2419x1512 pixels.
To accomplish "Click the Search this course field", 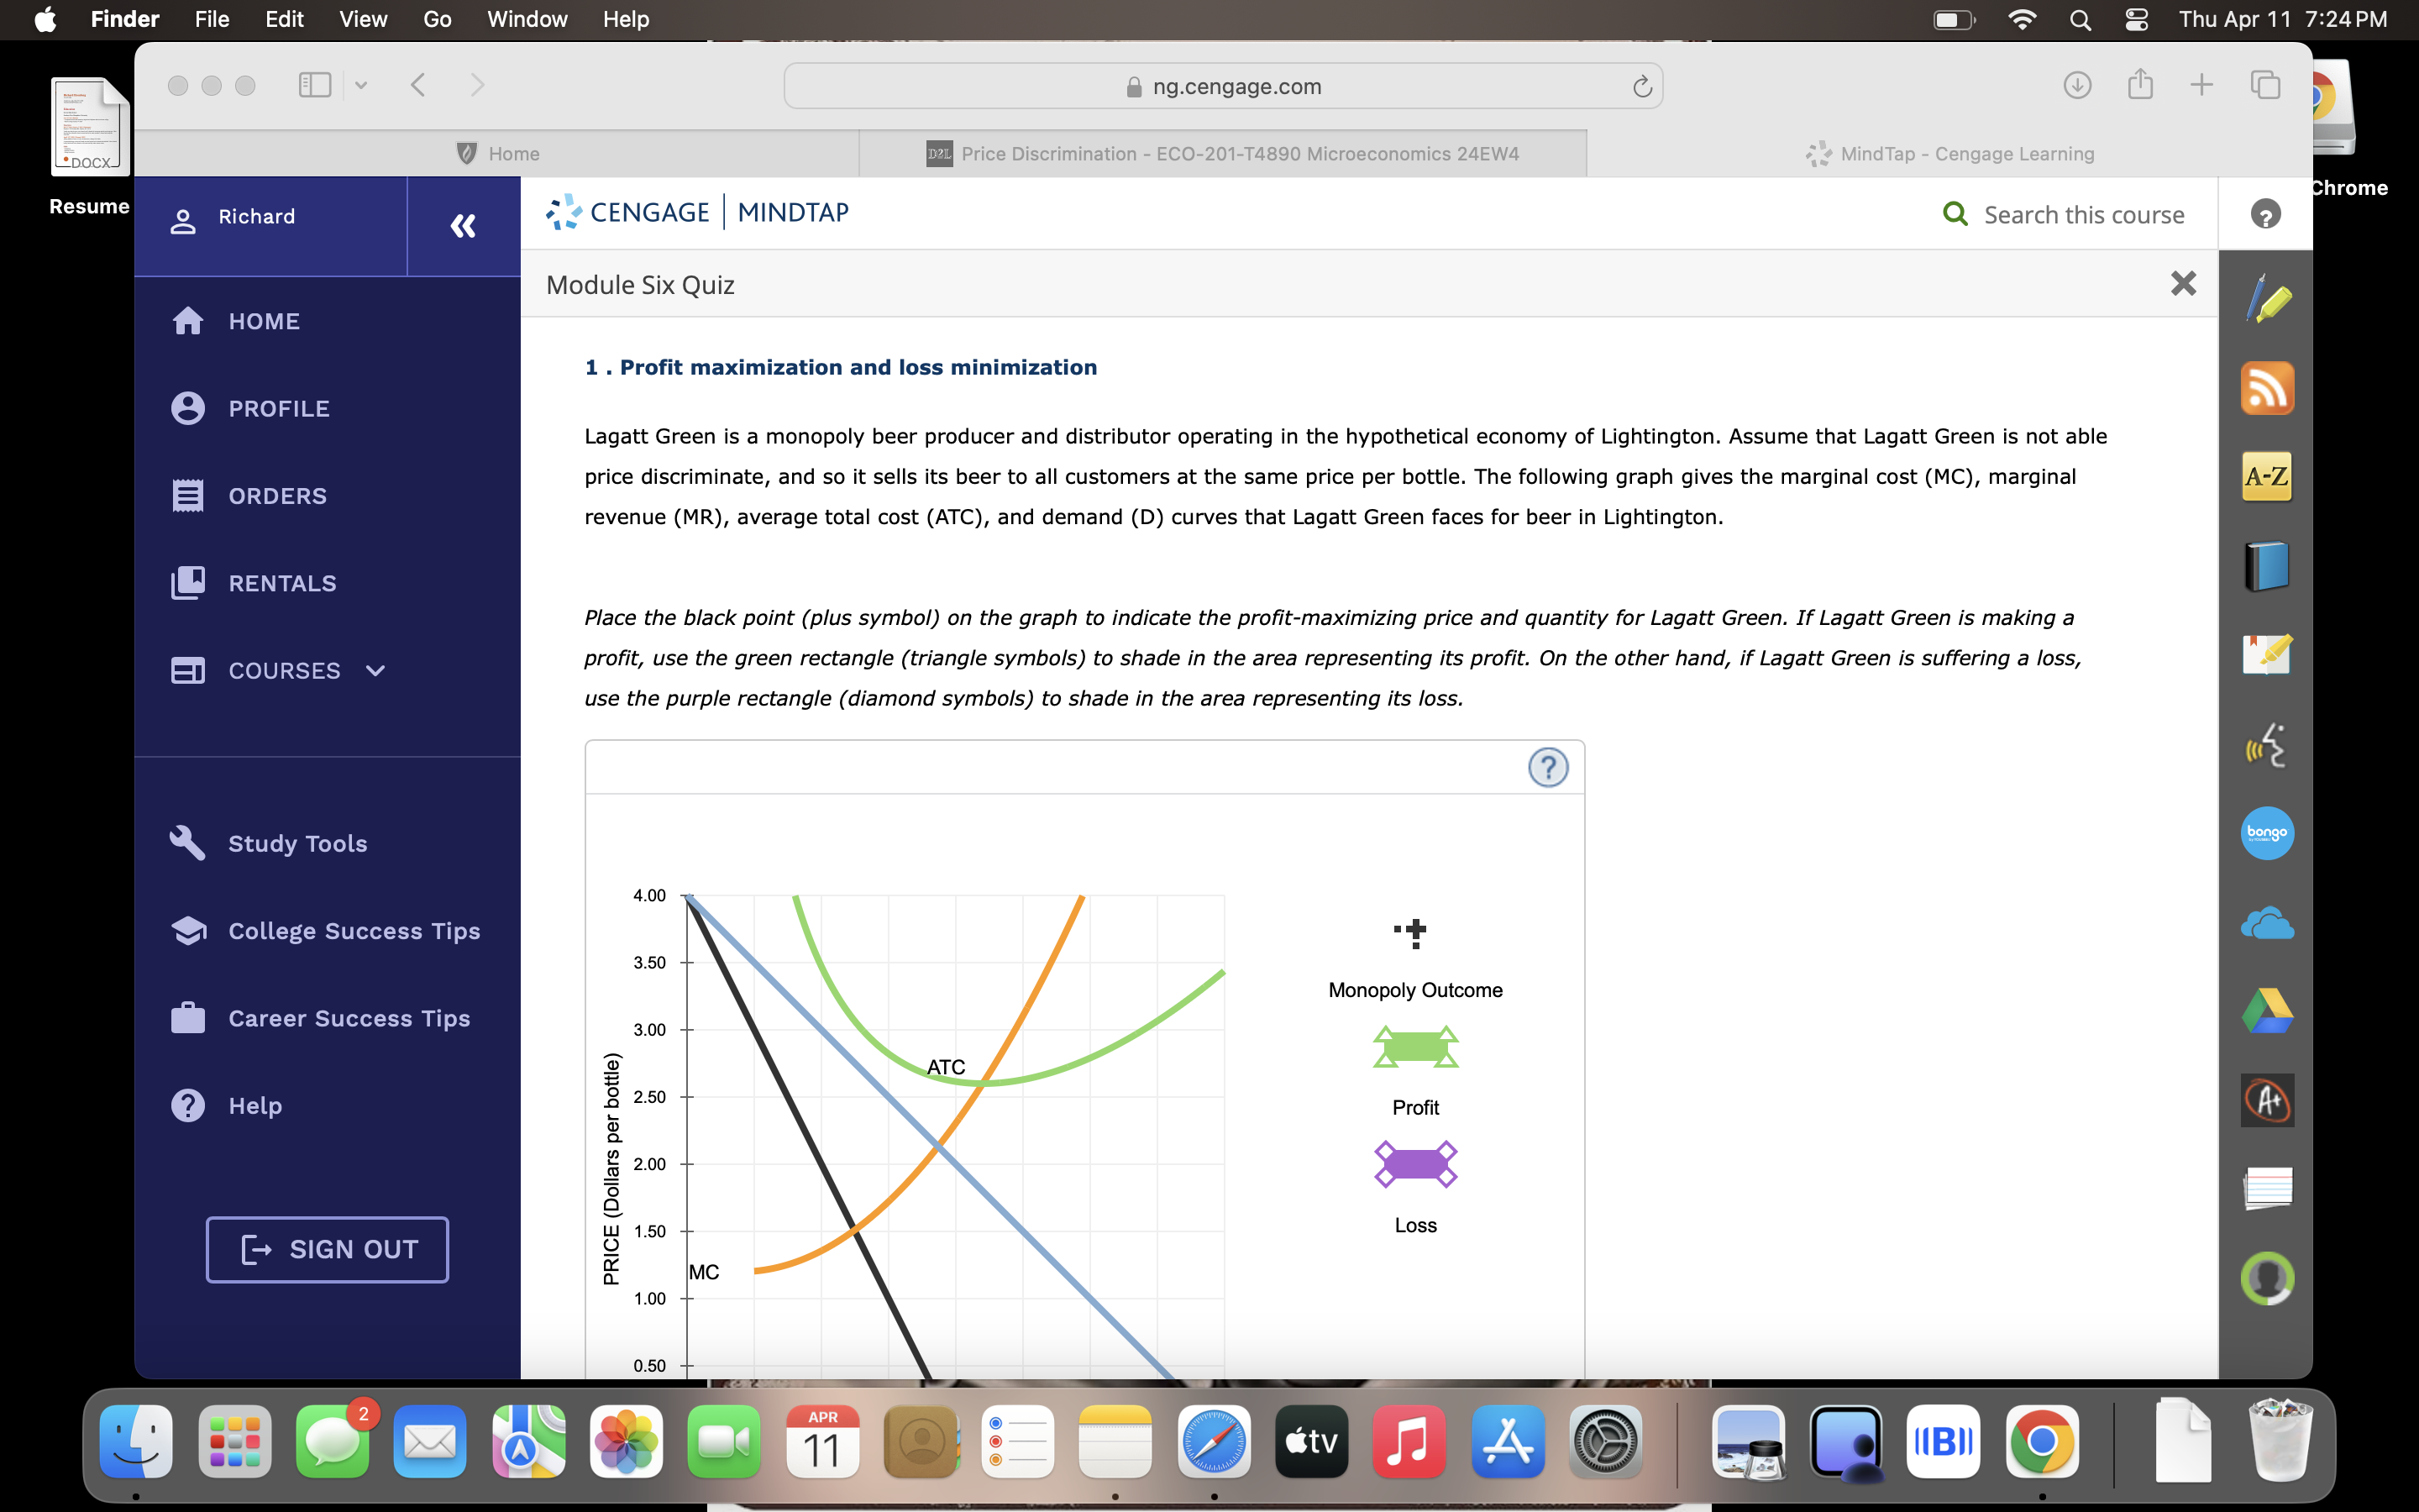I will click(x=2083, y=215).
